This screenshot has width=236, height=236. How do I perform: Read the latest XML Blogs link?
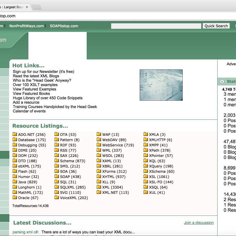click(36, 76)
